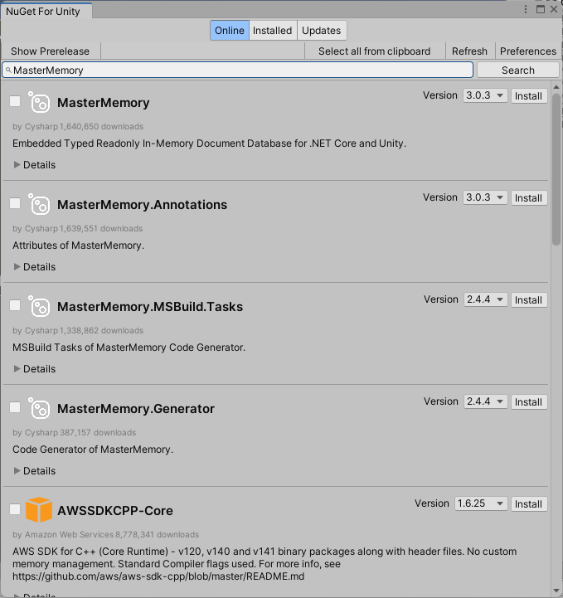Install the MasterMemory package
This screenshot has height=598, width=563.
coord(529,96)
